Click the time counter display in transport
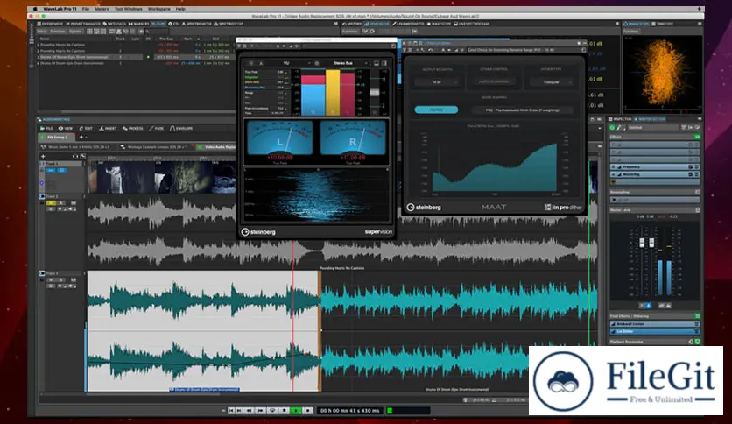Viewport: 732px width, 424px height. [x=349, y=411]
